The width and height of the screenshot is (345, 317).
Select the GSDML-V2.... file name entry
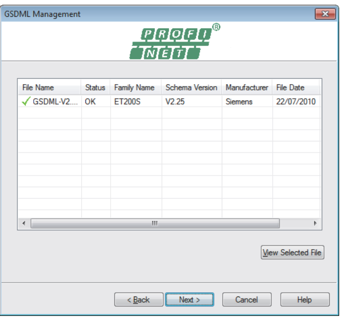coord(55,101)
